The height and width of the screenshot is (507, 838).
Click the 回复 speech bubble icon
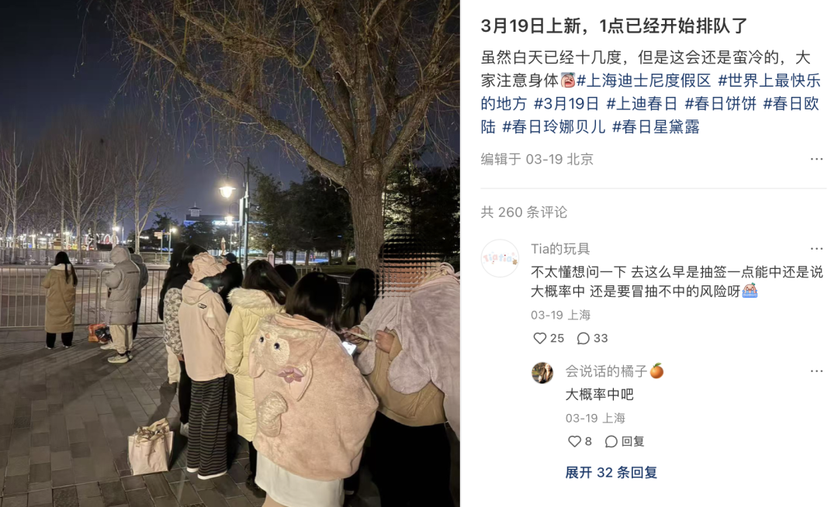pos(611,441)
